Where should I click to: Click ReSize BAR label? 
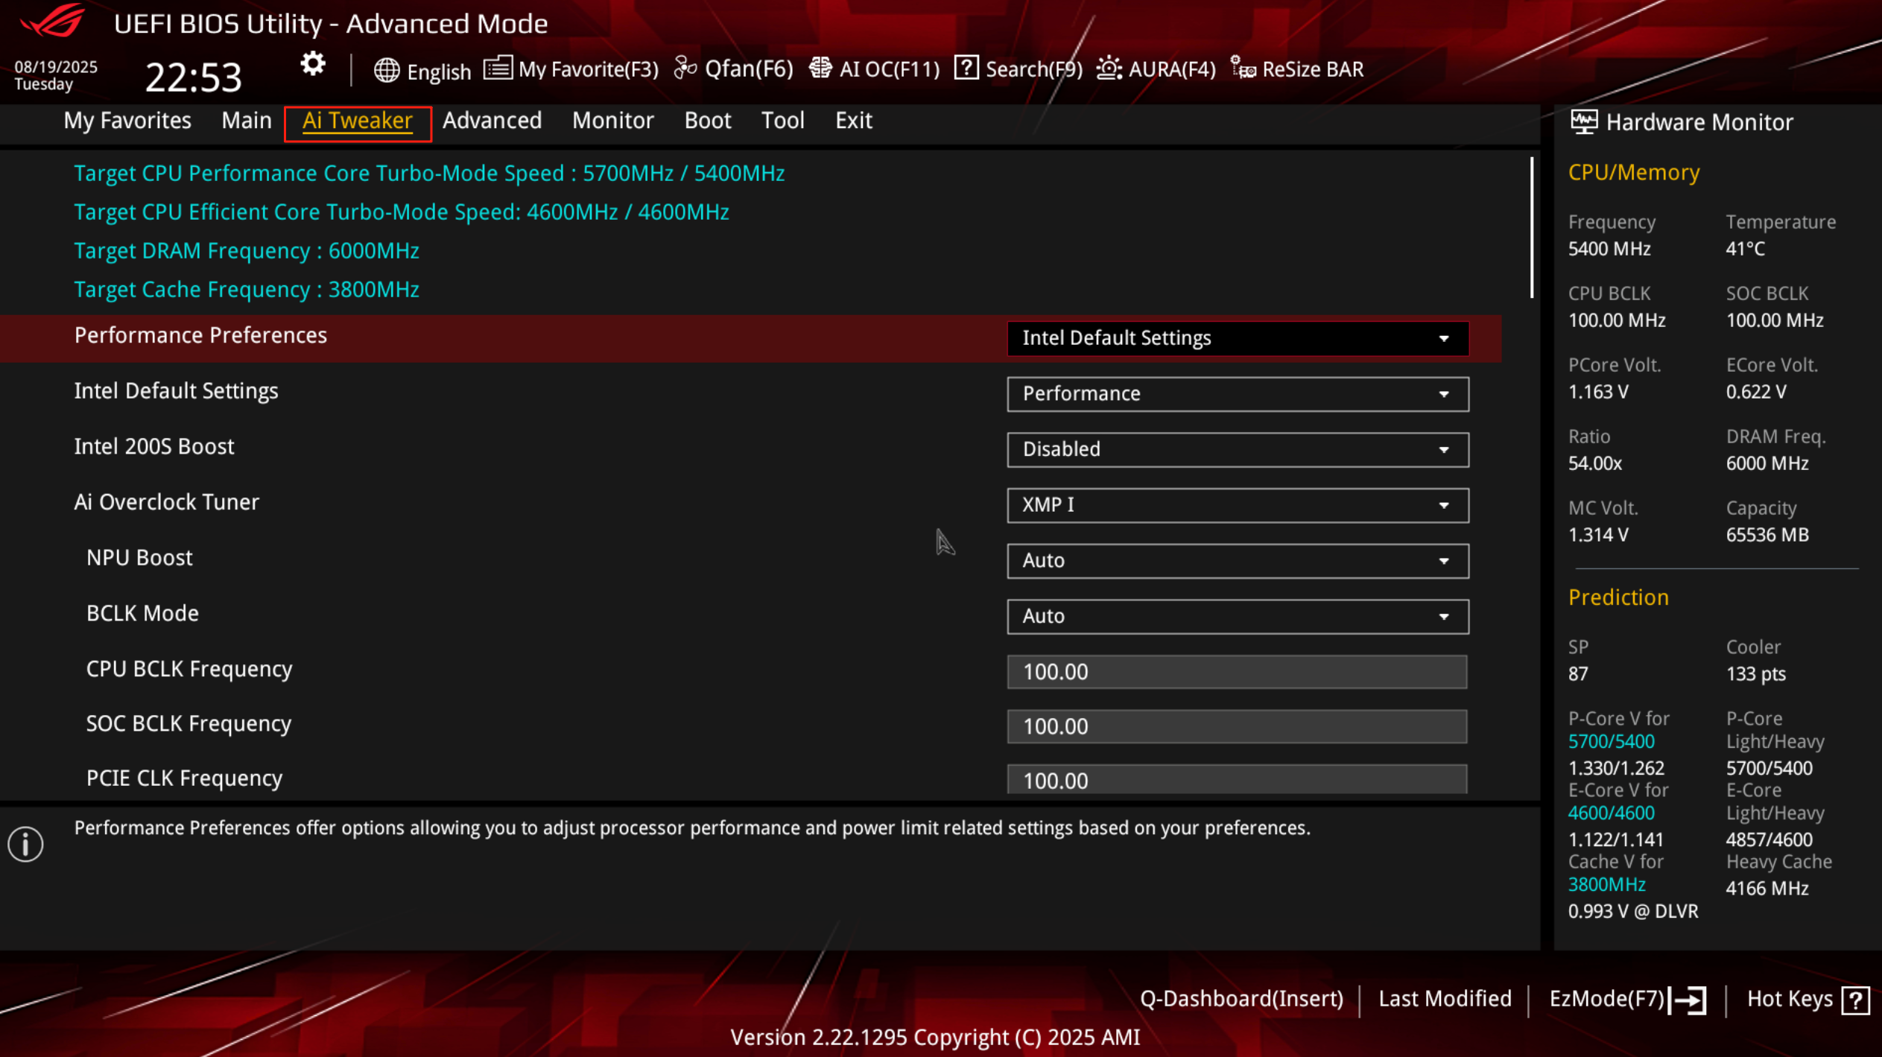pyautogui.click(x=1313, y=69)
